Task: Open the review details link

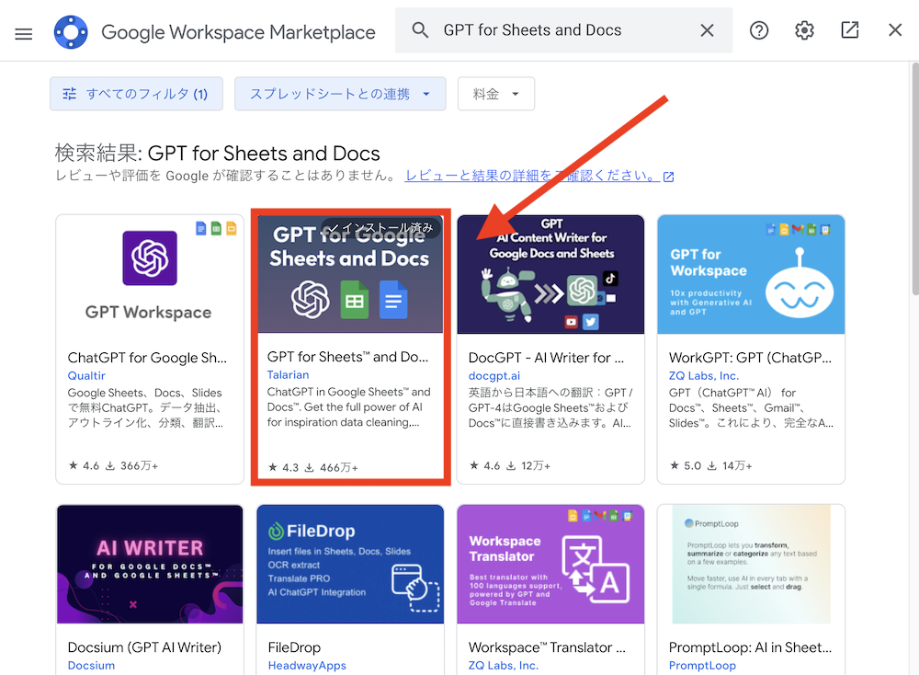Action: (x=539, y=176)
